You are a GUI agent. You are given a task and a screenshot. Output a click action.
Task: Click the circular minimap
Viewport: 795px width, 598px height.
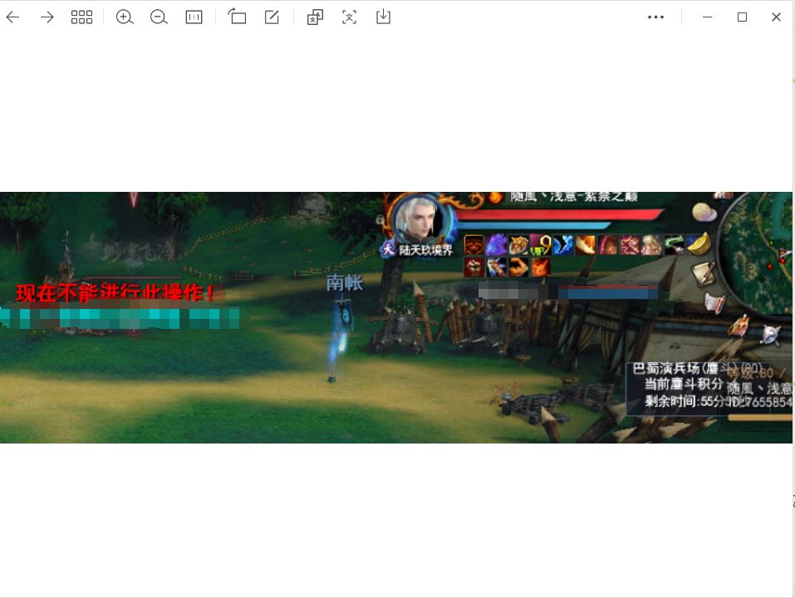(755, 253)
